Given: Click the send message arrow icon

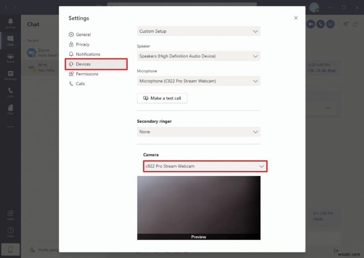Looking at the screenshot, I should pyautogui.click(x=336, y=251).
